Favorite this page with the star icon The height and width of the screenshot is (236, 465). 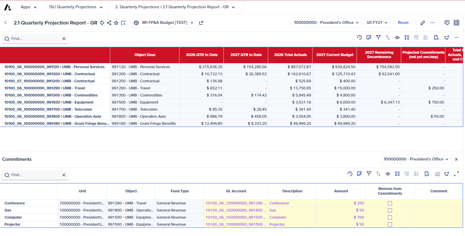(116, 23)
